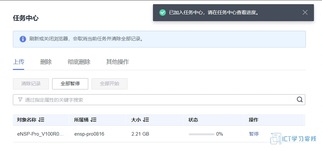The image size is (322, 151).
Task: Switch to the 上传 tab
Action: [x=18, y=62]
